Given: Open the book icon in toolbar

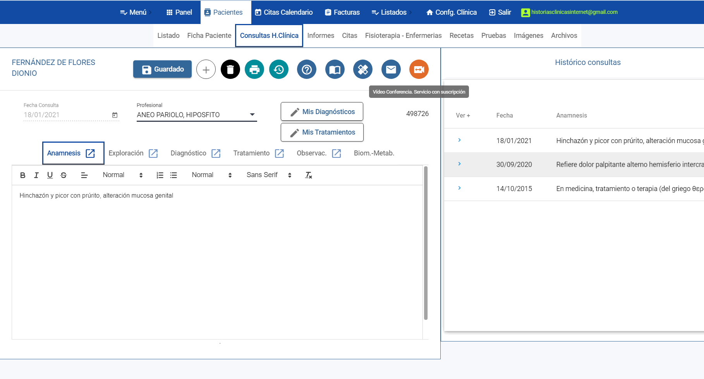Looking at the screenshot, I should coord(335,70).
